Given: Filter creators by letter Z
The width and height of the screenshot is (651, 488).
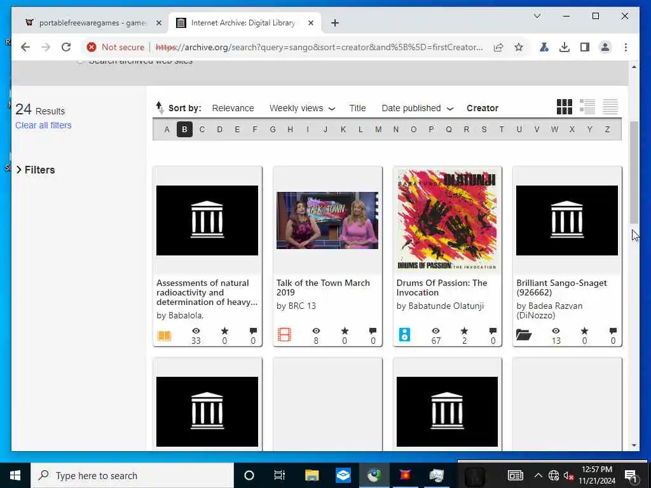Looking at the screenshot, I should pos(607,130).
